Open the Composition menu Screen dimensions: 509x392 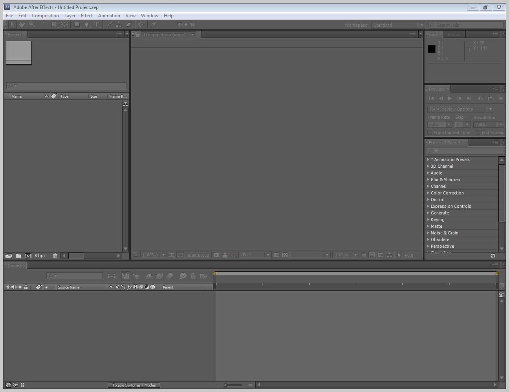coord(45,16)
